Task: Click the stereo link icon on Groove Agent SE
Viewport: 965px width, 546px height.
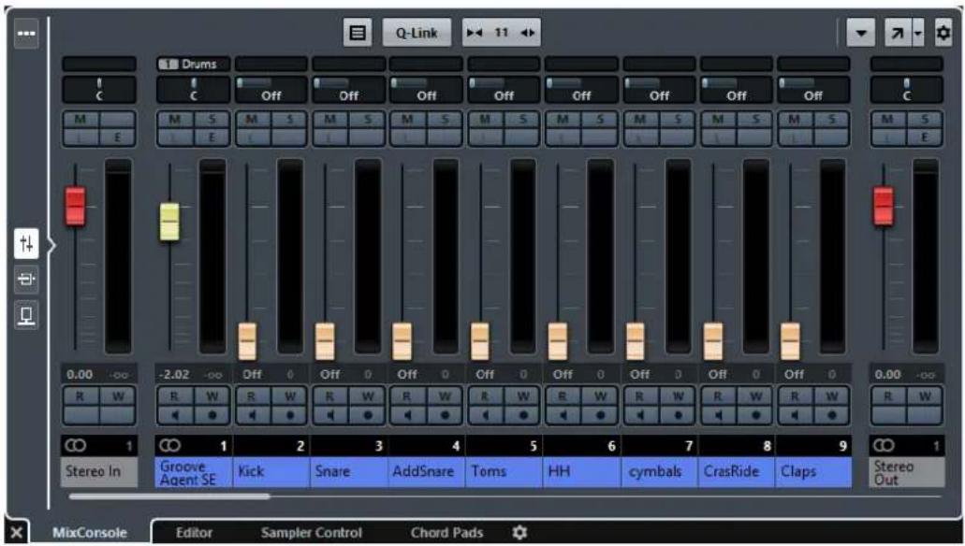Action: pos(169,445)
